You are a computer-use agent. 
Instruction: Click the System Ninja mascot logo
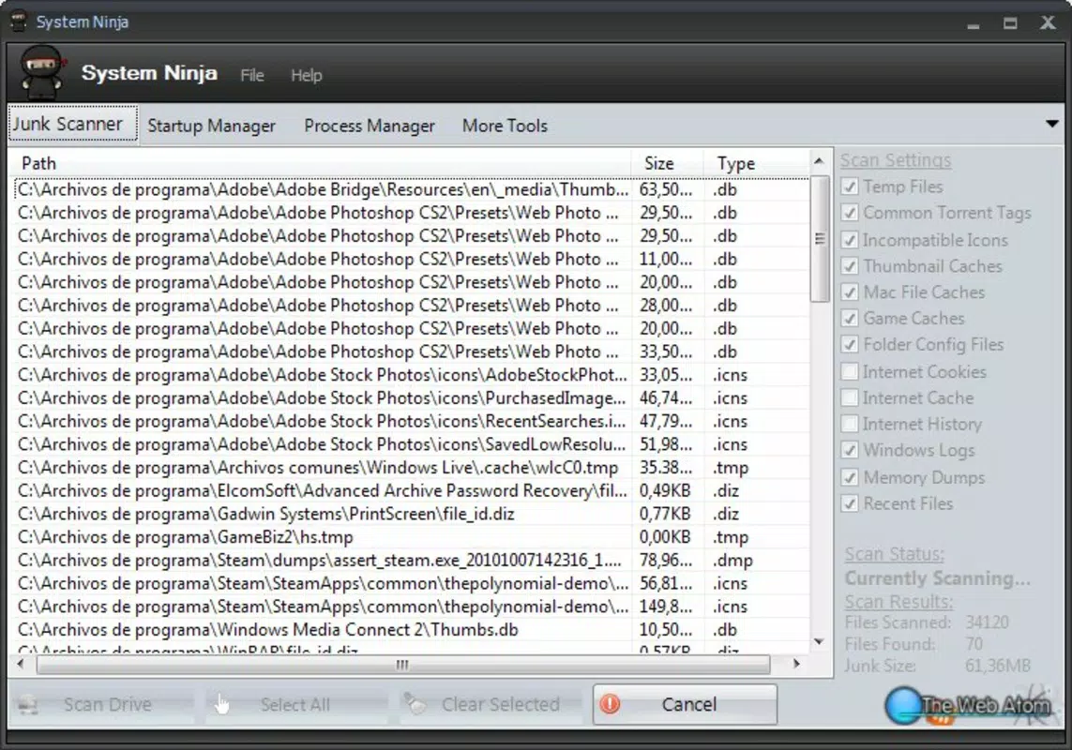tap(42, 72)
